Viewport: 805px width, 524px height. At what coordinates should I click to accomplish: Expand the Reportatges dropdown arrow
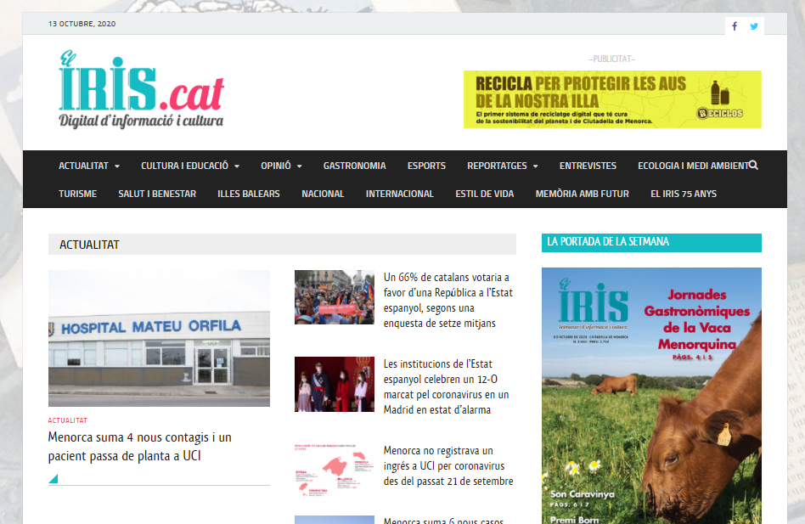coord(536,166)
